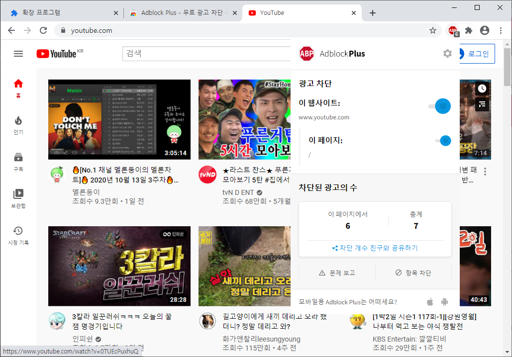This screenshot has width=512, height=357.
Task: Click the site lock icon in address bar
Action: pos(63,30)
